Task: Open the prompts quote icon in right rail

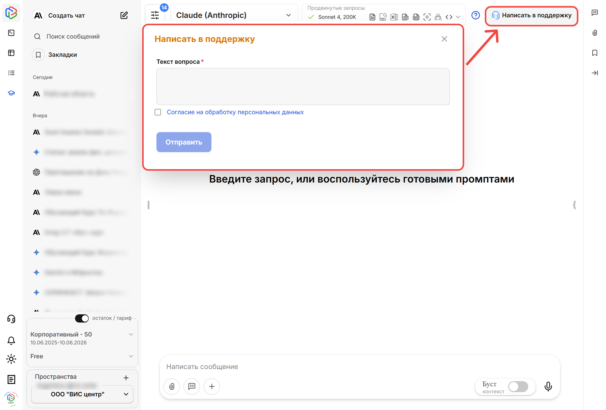Action: tap(595, 13)
